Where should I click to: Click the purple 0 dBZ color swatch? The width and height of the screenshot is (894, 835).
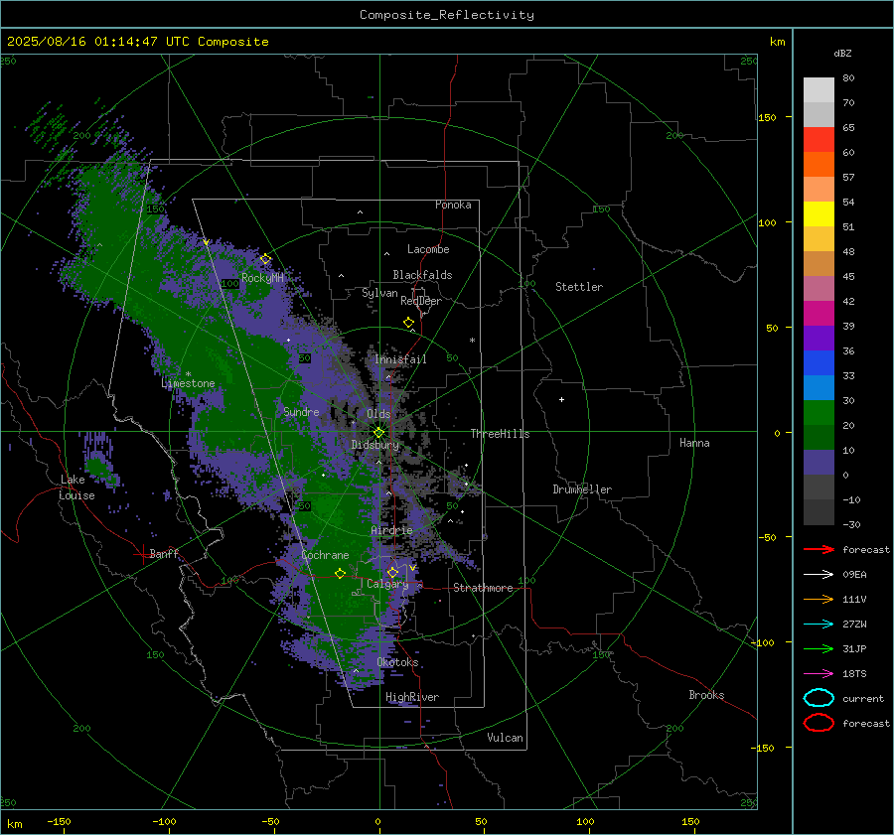(x=819, y=463)
